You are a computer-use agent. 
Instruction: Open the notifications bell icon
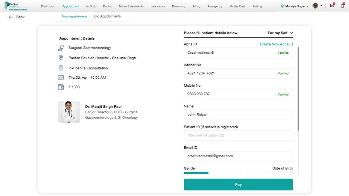[342, 6]
